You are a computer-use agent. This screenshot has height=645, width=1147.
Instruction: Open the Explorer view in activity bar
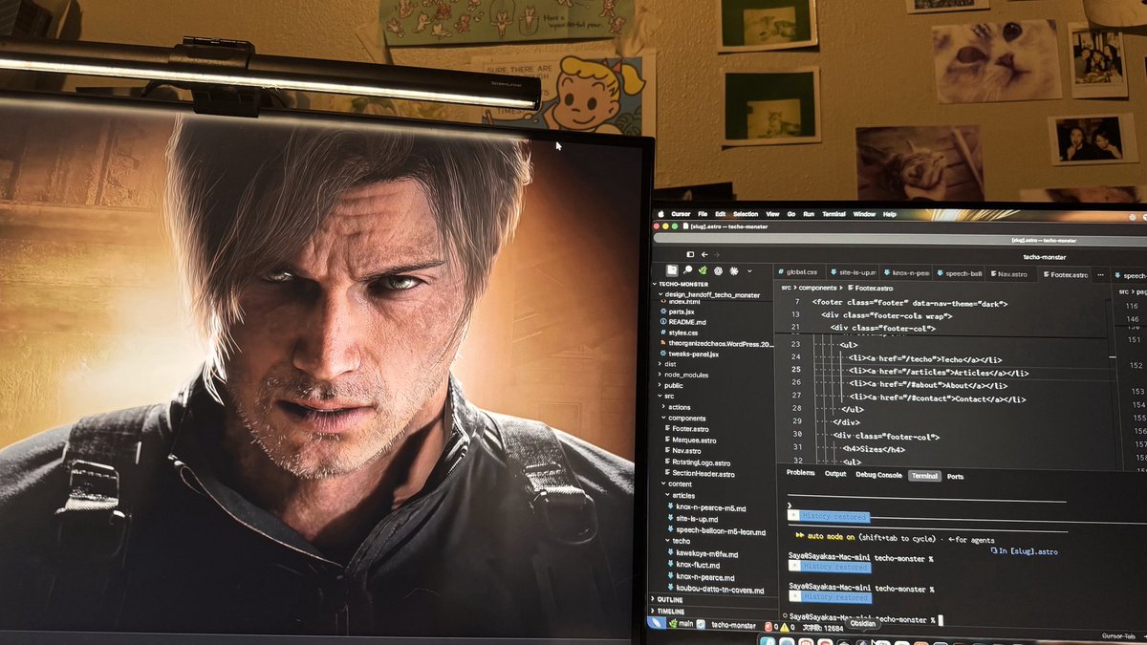coord(672,270)
